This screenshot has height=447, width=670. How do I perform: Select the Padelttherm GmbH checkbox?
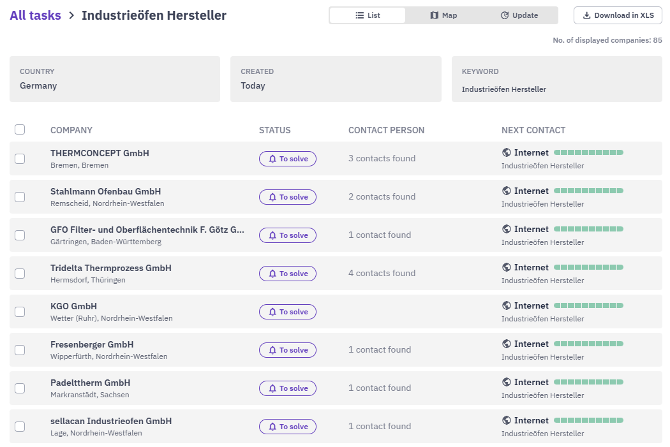[20, 388]
